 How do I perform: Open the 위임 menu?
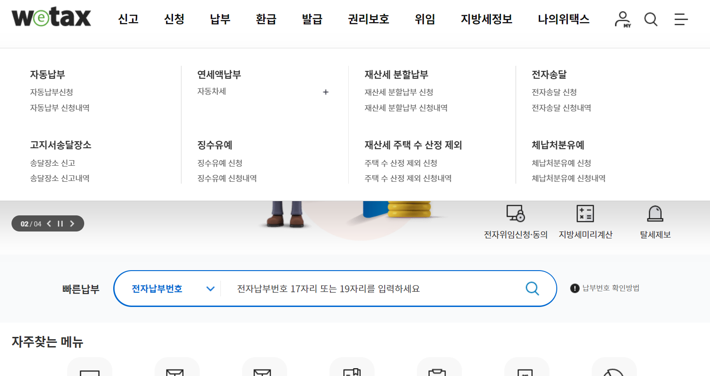click(425, 19)
